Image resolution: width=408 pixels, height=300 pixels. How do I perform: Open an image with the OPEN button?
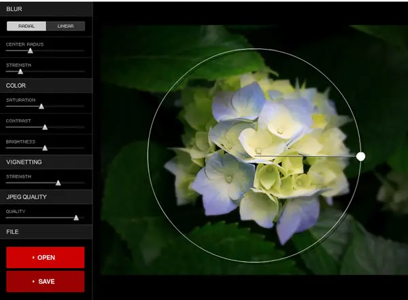coord(46,258)
